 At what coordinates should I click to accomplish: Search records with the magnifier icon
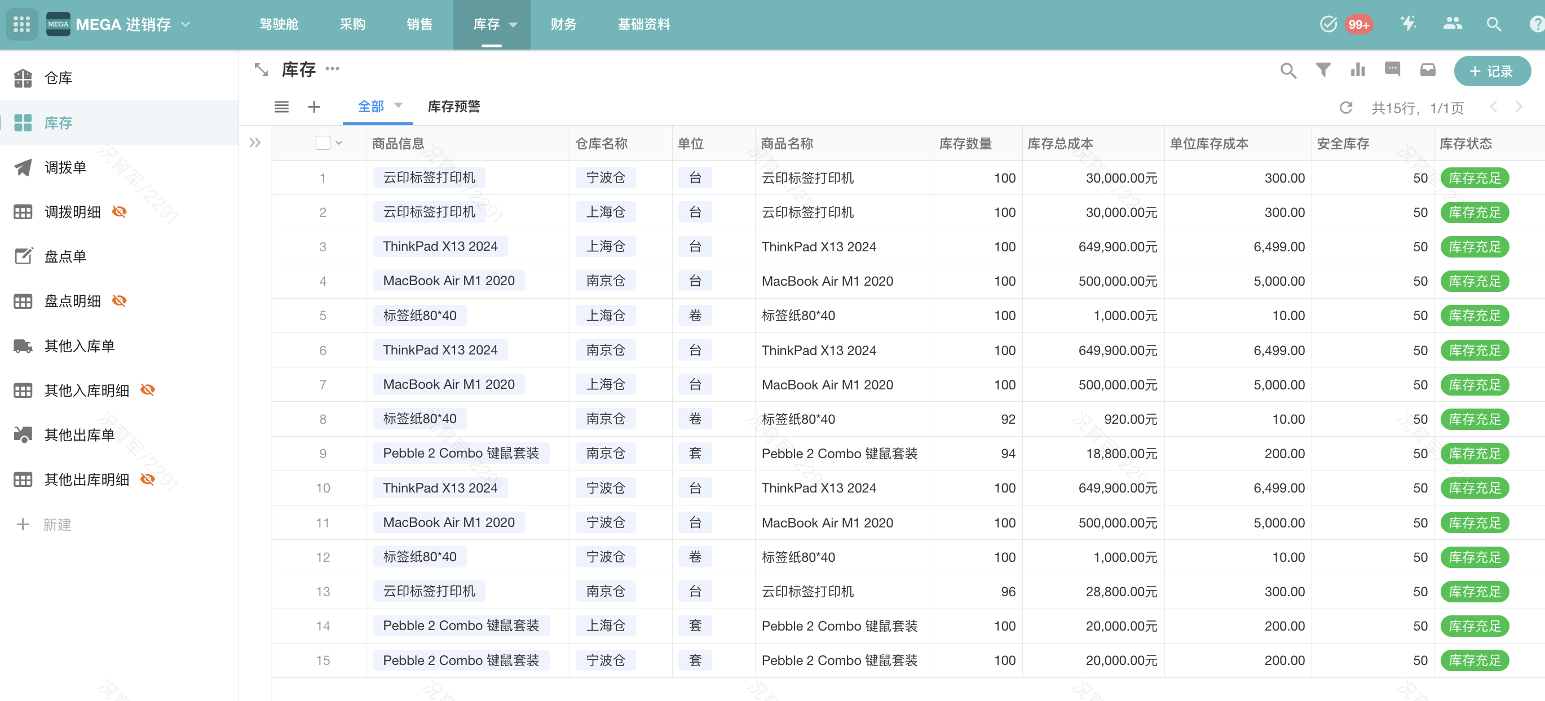click(x=1288, y=70)
